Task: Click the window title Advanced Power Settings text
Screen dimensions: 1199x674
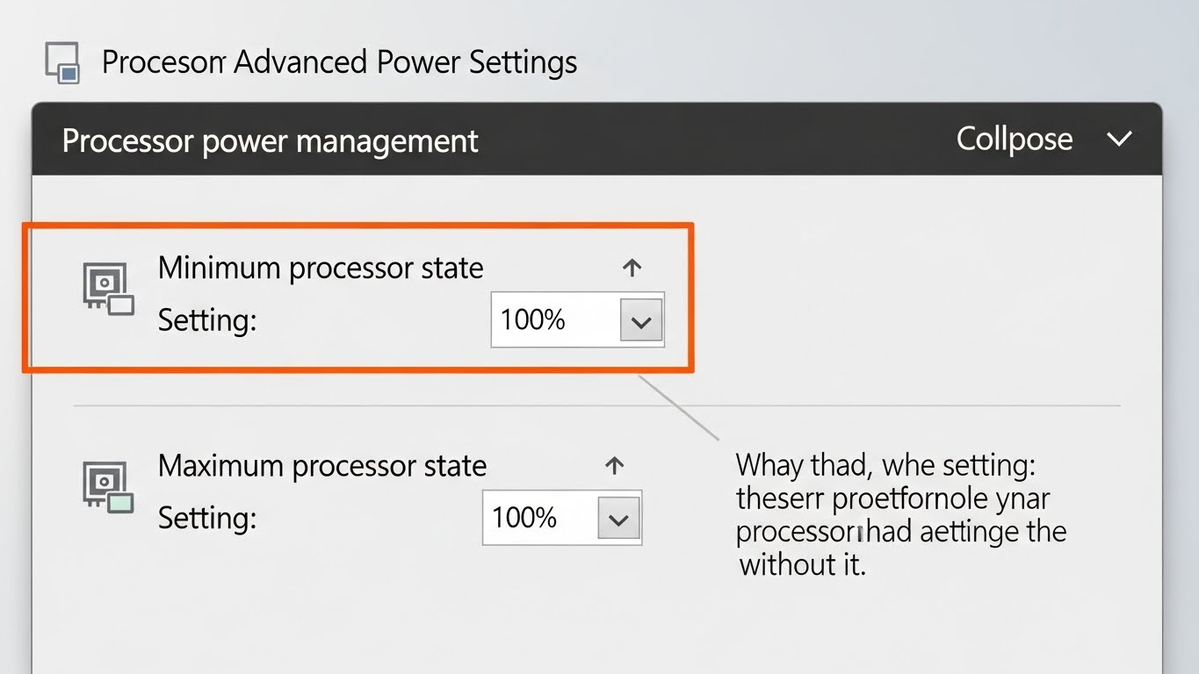Action: click(339, 63)
